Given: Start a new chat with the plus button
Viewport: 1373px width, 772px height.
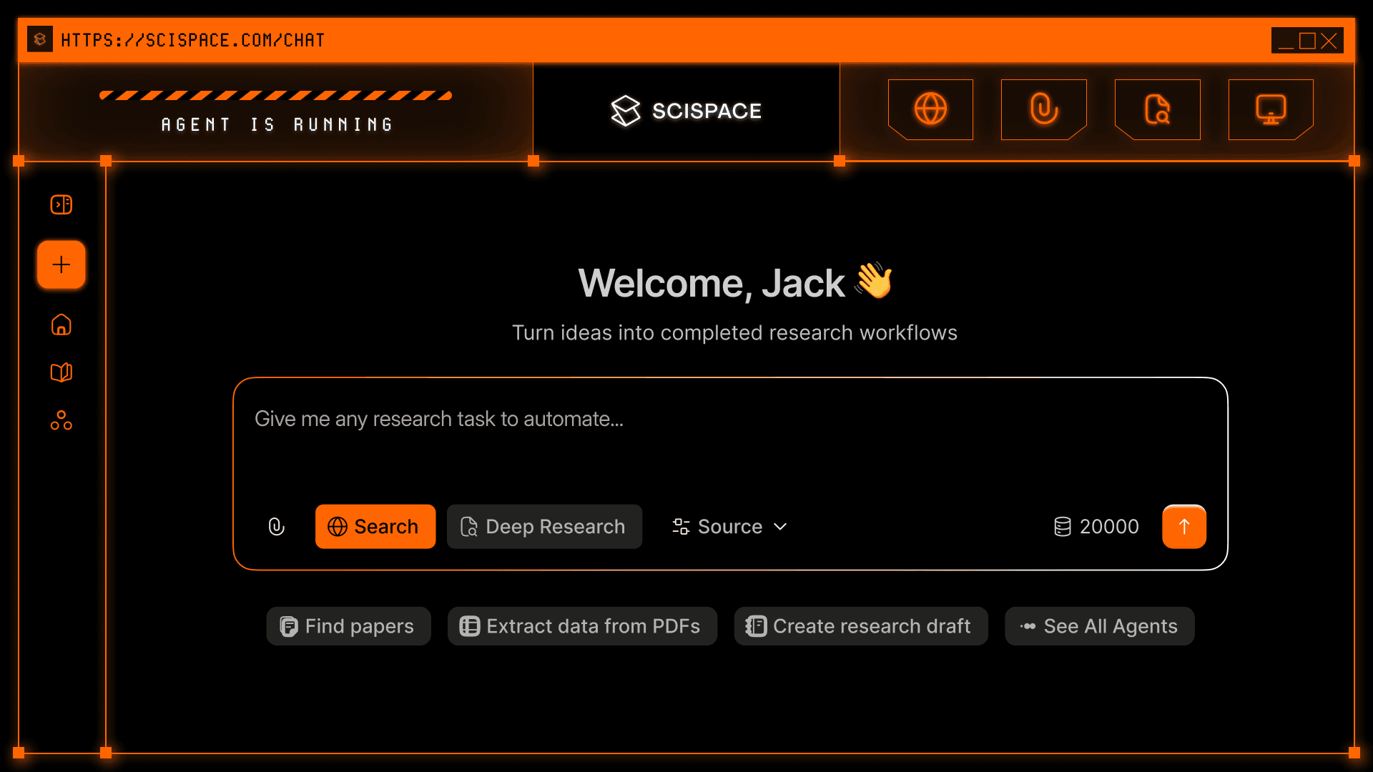Looking at the screenshot, I should [x=61, y=265].
